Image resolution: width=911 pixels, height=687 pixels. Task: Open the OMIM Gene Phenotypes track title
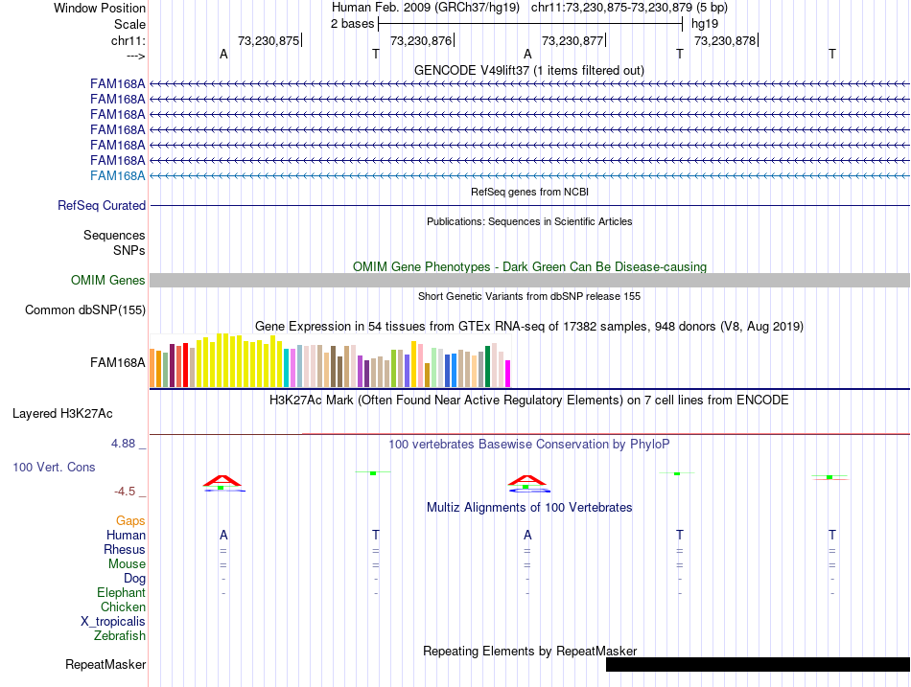tap(529, 266)
